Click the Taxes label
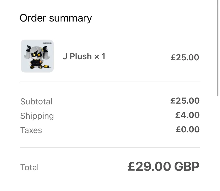The height and width of the screenshot is (191, 220). 31,130
